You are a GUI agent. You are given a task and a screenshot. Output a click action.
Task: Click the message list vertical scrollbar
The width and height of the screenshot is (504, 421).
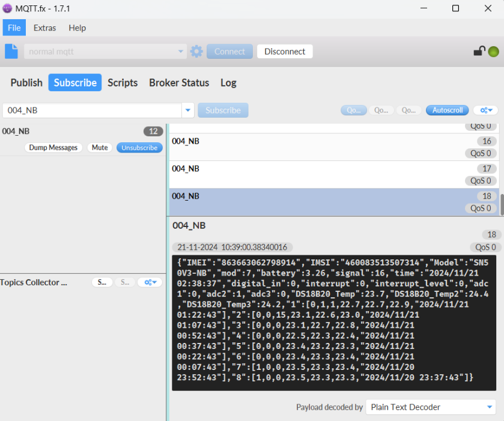click(x=502, y=205)
